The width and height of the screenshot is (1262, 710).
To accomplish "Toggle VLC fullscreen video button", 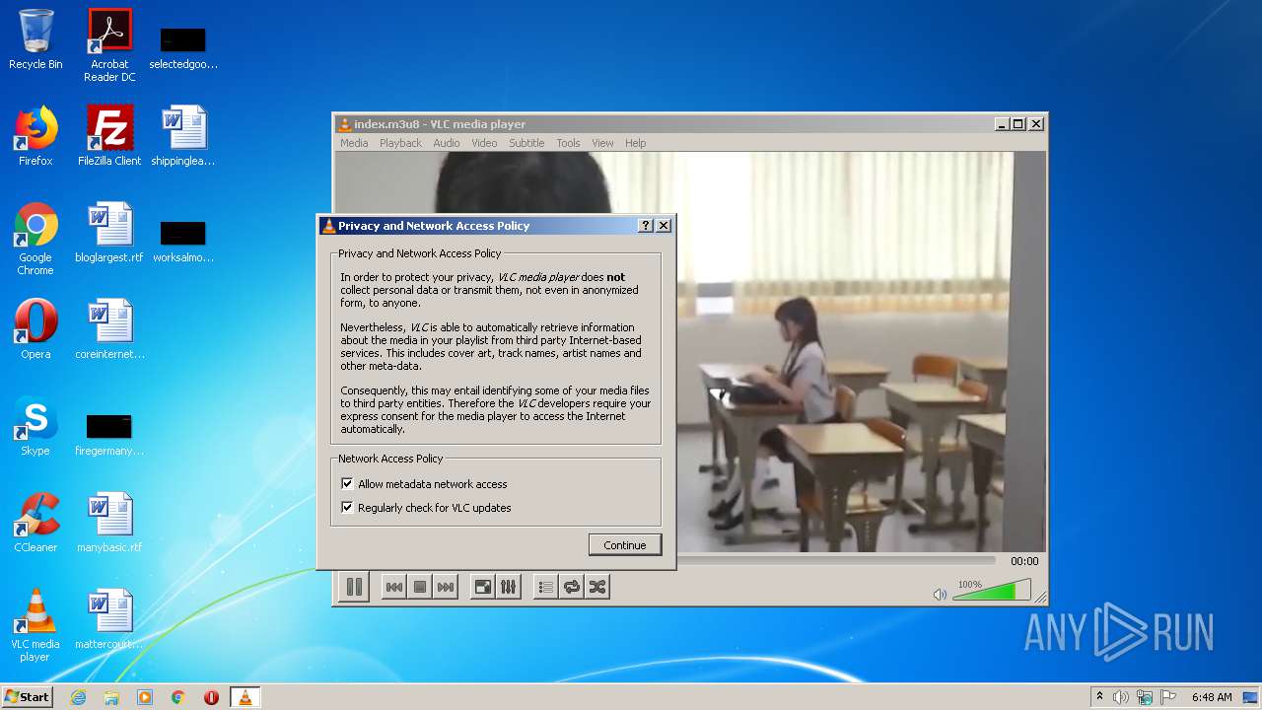I will [x=482, y=587].
